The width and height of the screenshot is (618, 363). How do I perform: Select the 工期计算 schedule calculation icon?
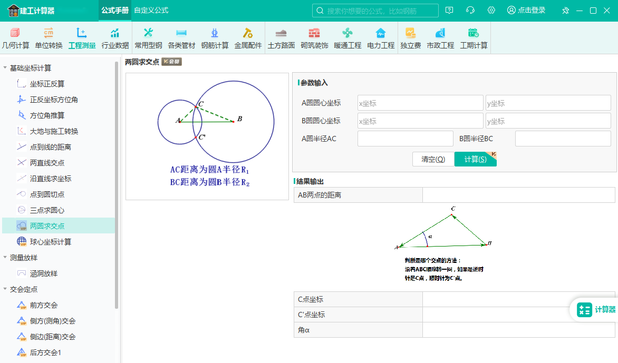coord(474,38)
